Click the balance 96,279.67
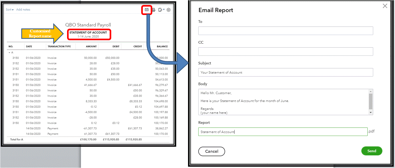Screen dimensions: 395x168 (x=161, y=85)
